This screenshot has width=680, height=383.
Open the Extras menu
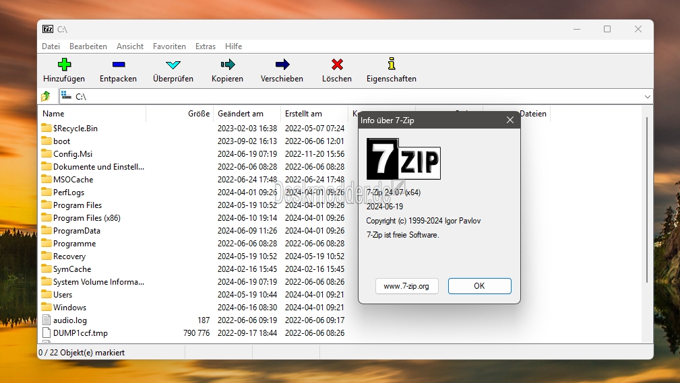tap(205, 46)
